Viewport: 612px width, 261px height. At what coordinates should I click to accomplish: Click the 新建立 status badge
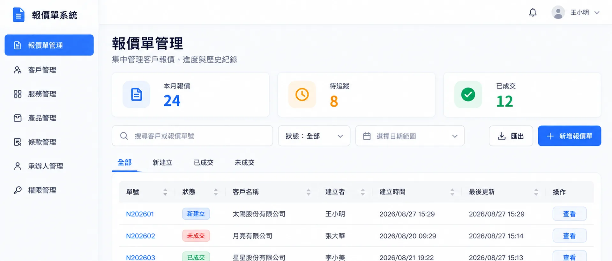pyautogui.click(x=196, y=214)
